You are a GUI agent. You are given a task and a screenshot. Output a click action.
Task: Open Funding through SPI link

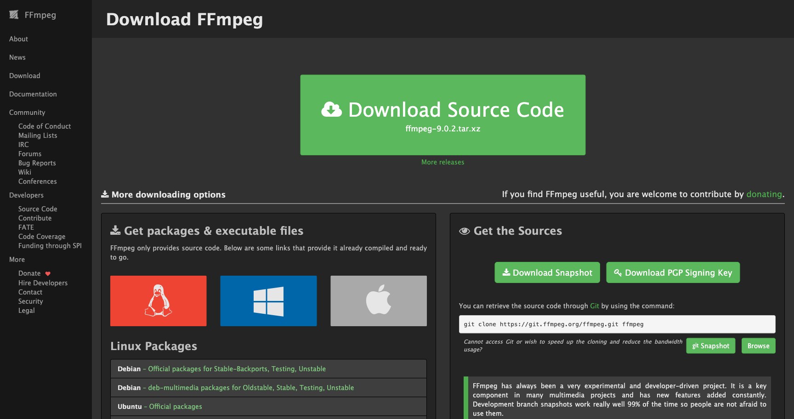click(50, 246)
